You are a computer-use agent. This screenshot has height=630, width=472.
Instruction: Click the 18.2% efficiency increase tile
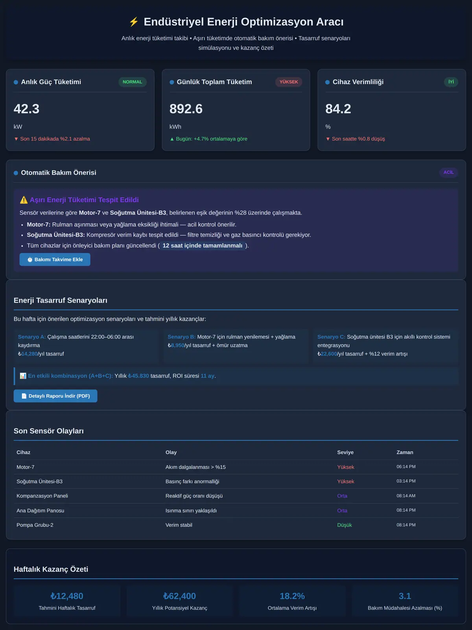(292, 601)
